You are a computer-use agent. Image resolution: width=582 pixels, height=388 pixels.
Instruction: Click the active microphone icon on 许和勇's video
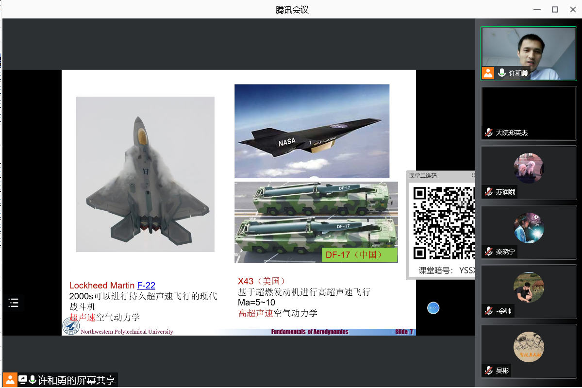point(501,73)
